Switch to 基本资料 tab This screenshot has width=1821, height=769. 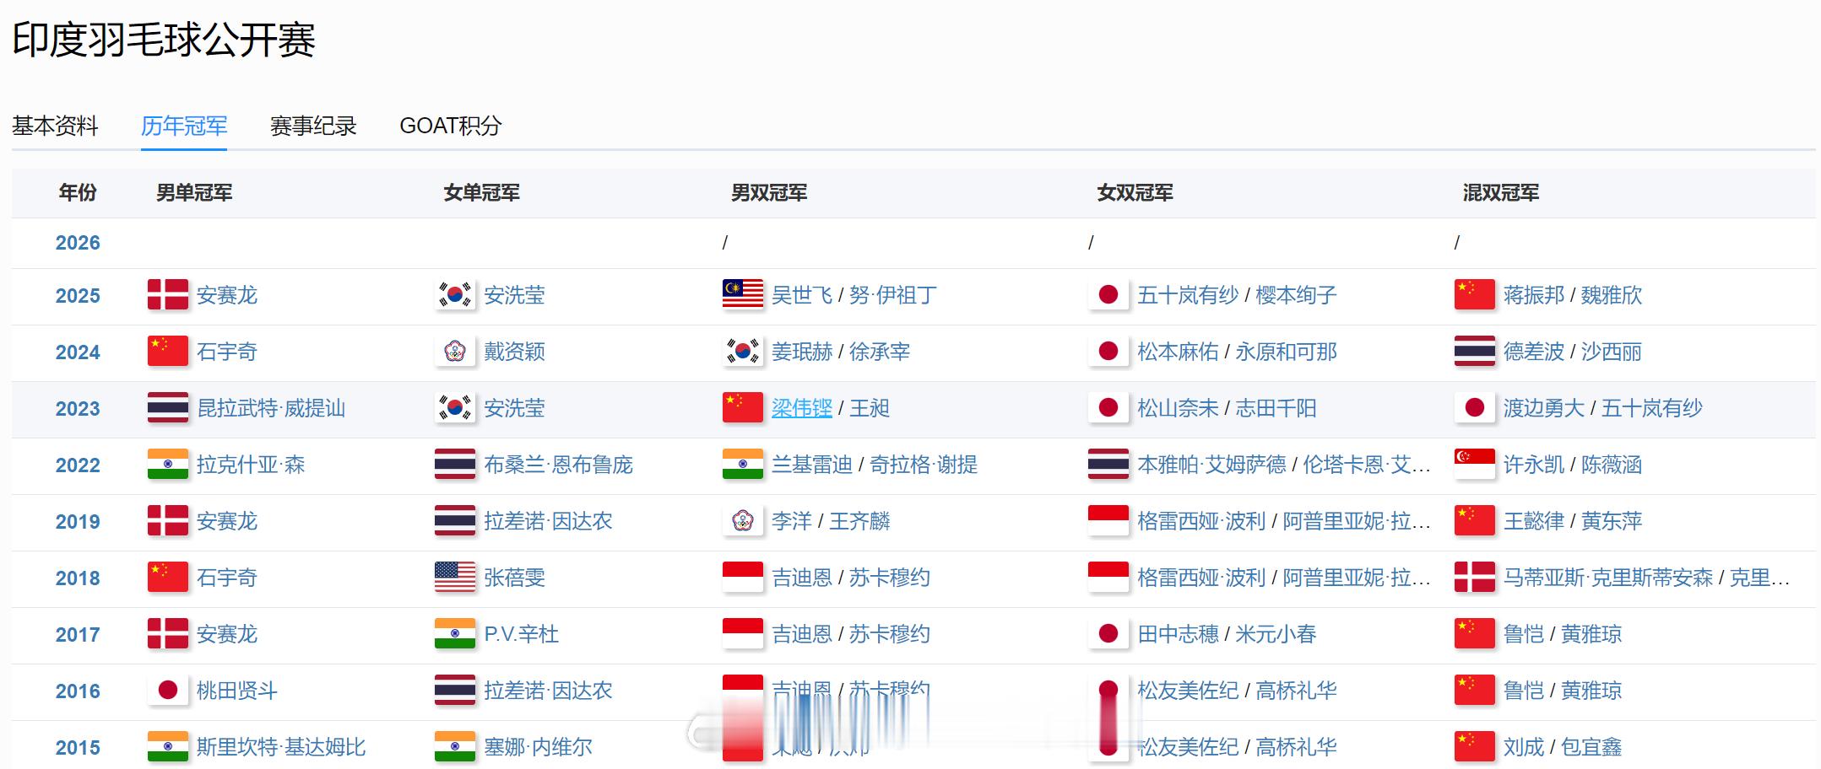point(55,126)
